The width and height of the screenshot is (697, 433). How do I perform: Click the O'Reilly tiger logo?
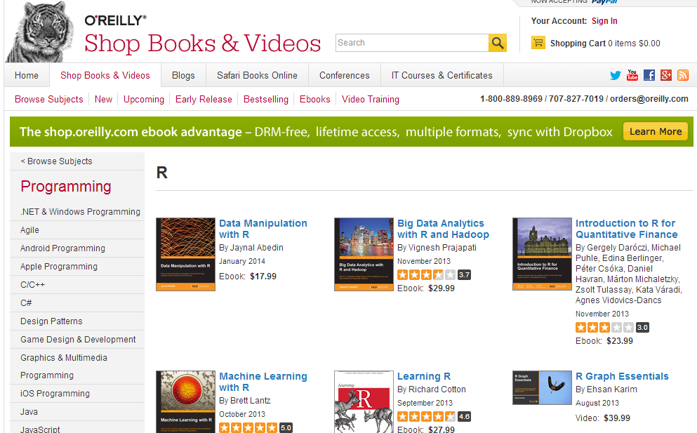[x=40, y=33]
